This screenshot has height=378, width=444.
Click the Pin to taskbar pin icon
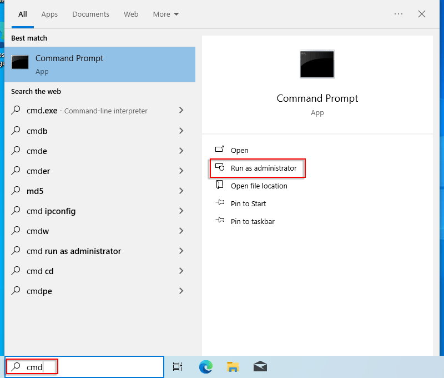coord(220,220)
